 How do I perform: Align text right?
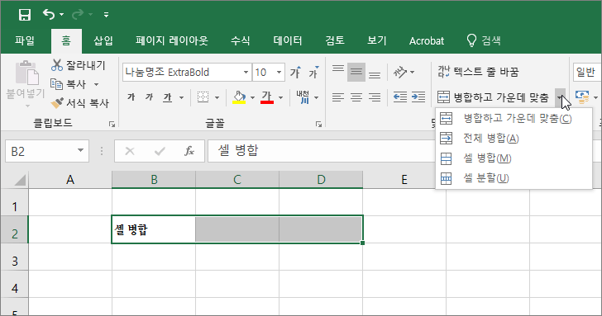coord(375,97)
